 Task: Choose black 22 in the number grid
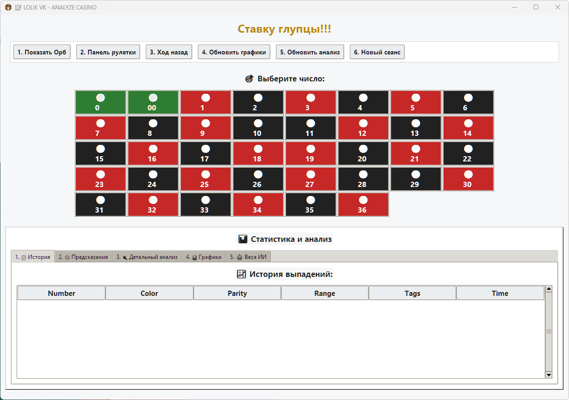468,153
